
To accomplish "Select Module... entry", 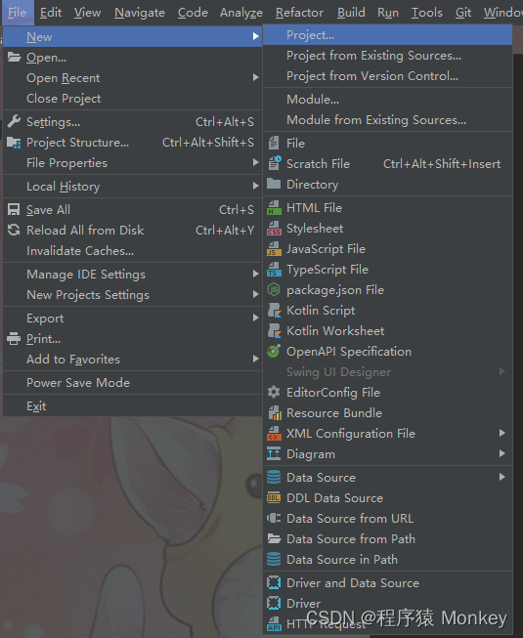I will [x=387, y=100].
